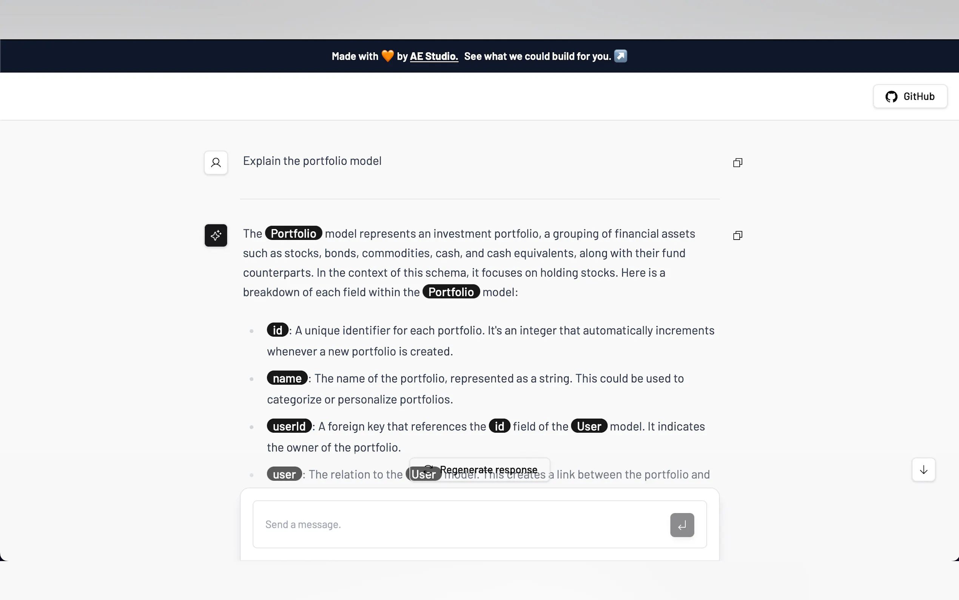Viewport: 959px width, 600px height.
Task: Click the "Explain the portfolio model" message text
Action: coord(312,161)
